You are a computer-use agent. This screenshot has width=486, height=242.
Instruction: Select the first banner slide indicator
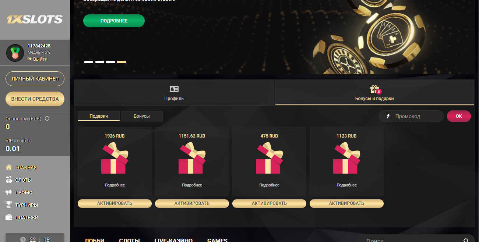pos(89,62)
